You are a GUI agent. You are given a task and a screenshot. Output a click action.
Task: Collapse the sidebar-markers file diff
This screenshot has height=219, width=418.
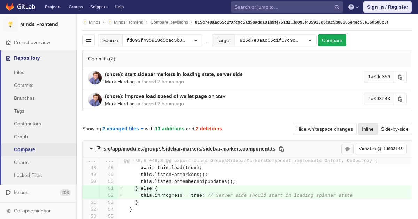click(x=91, y=149)
